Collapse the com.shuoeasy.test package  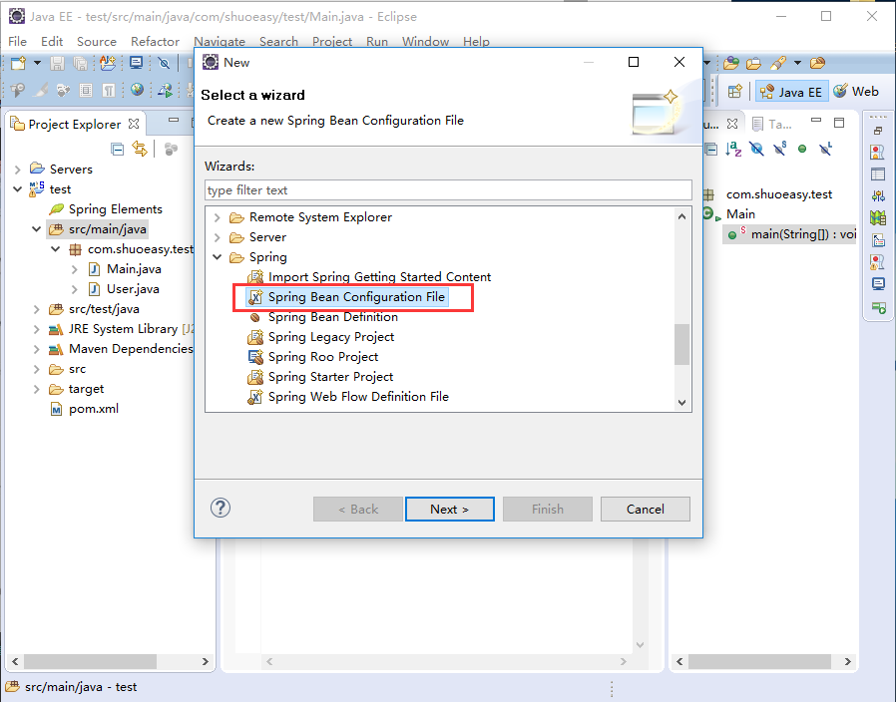56,249
